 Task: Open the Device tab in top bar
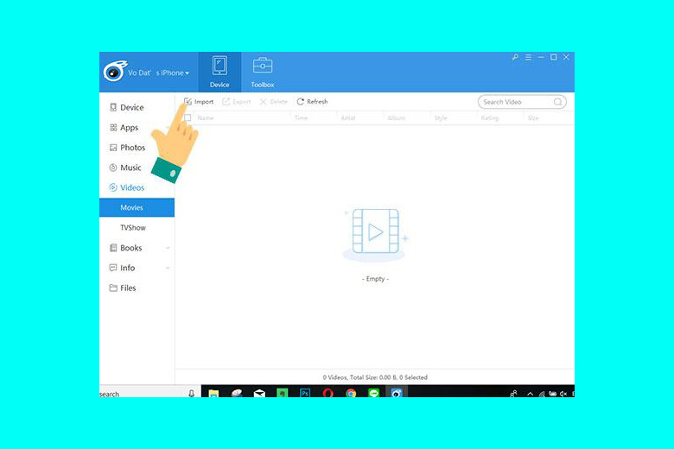tap(219, 73)
